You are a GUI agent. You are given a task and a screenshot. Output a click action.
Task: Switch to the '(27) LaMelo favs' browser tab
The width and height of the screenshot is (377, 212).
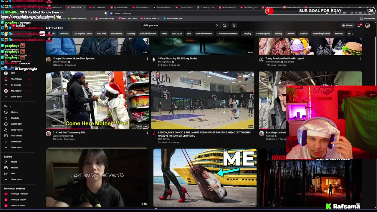pyautogui.click(x=97, y=7)
